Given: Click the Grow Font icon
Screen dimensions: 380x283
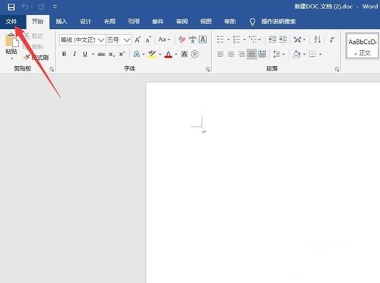Looking at the screenshot, I should [x=138, y=39].
